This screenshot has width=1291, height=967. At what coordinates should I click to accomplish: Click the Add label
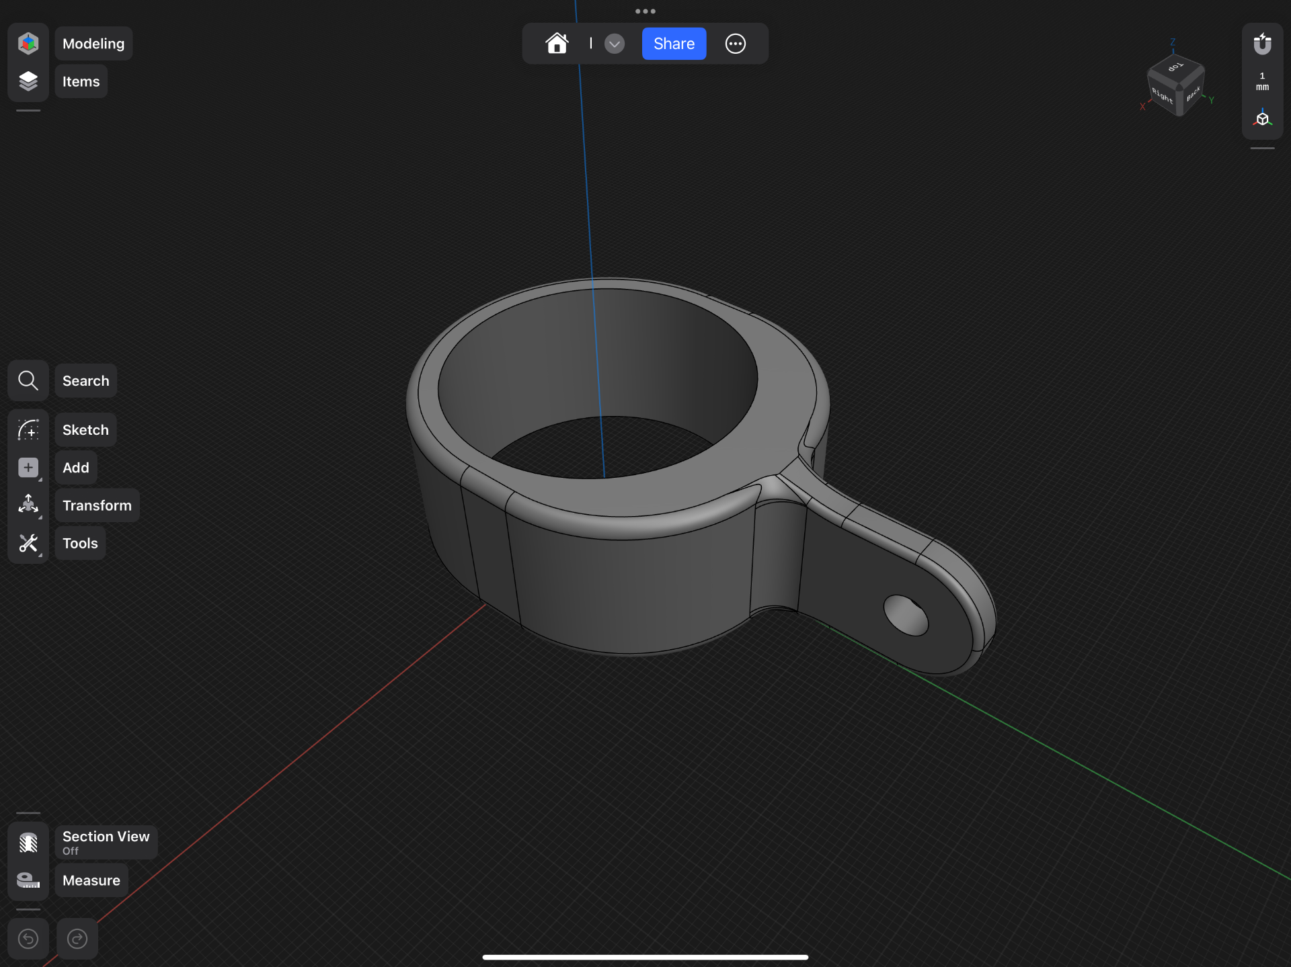76,468
